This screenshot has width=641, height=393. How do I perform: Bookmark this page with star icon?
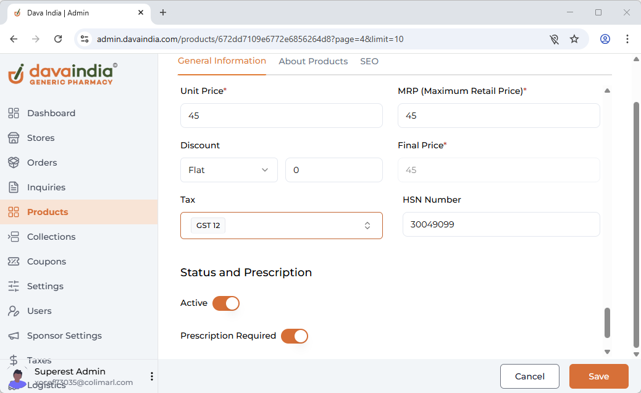tap(574, 39)
